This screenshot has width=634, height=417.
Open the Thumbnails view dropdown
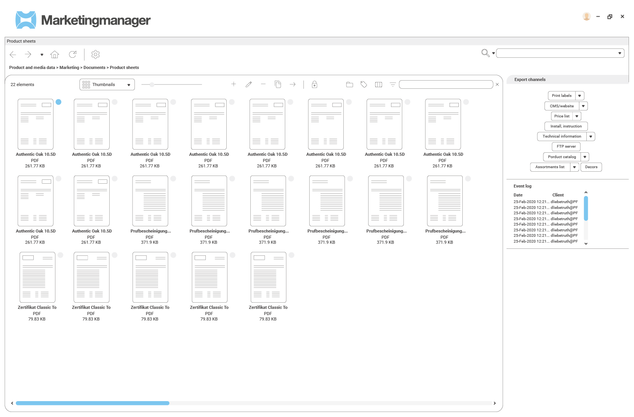(x=107, y=84)
